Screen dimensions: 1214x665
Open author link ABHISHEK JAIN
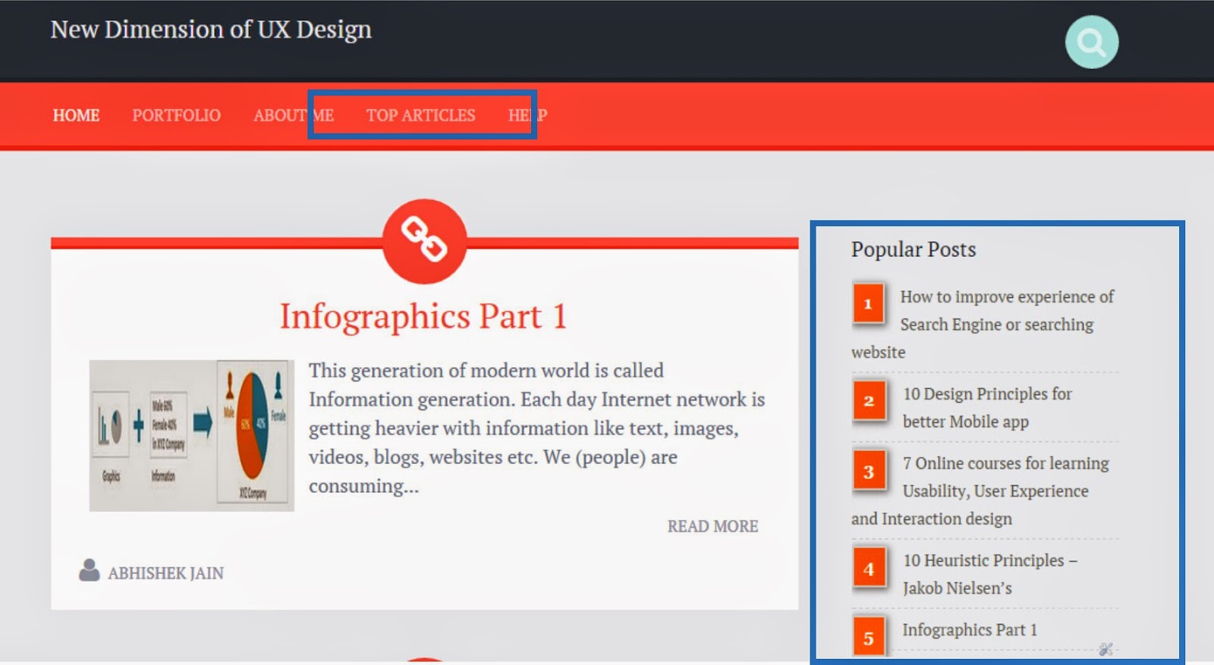click(165, 573)
